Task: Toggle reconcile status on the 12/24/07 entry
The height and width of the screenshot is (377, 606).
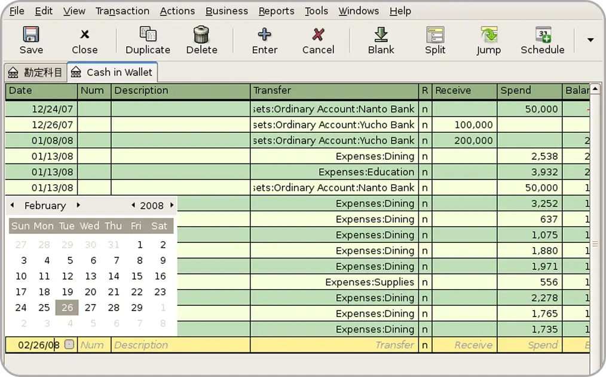Action: (x=425, y=109)
